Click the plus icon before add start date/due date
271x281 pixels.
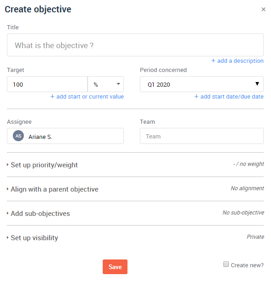click(x=196, y=97)
